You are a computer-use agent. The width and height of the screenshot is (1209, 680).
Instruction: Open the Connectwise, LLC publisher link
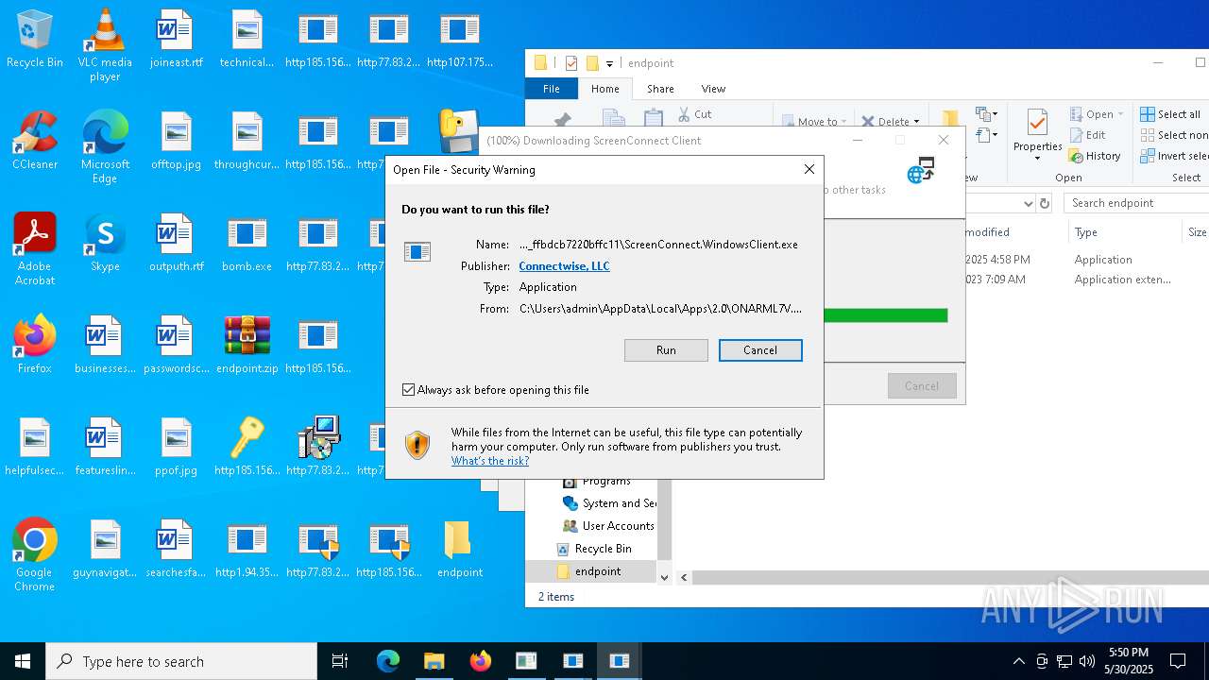point(564,266)
